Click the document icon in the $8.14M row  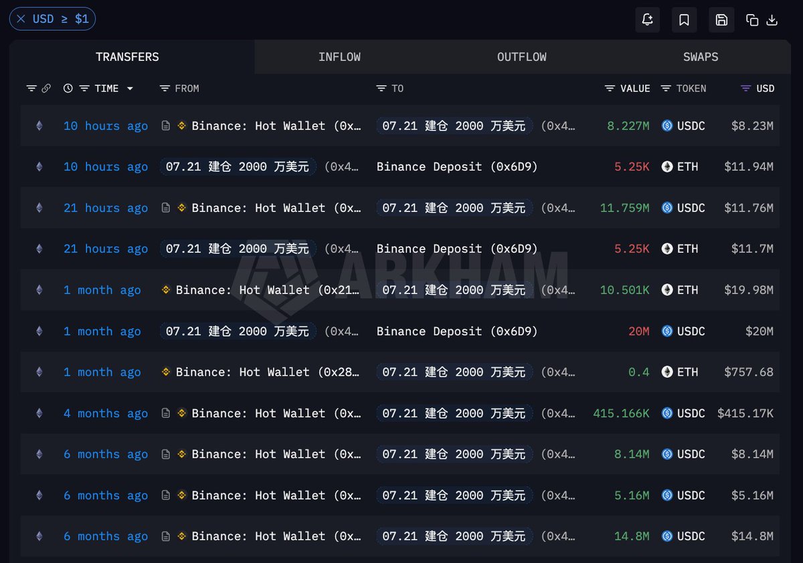pos(166,454)
